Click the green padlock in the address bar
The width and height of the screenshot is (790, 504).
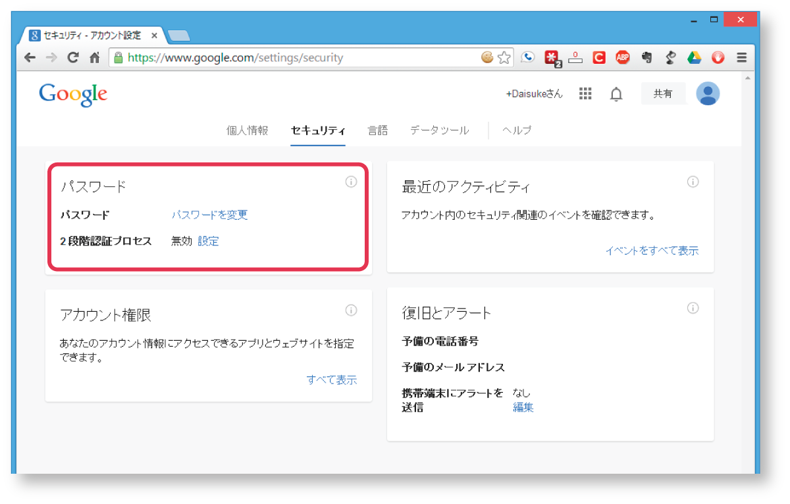click(119, 58)
